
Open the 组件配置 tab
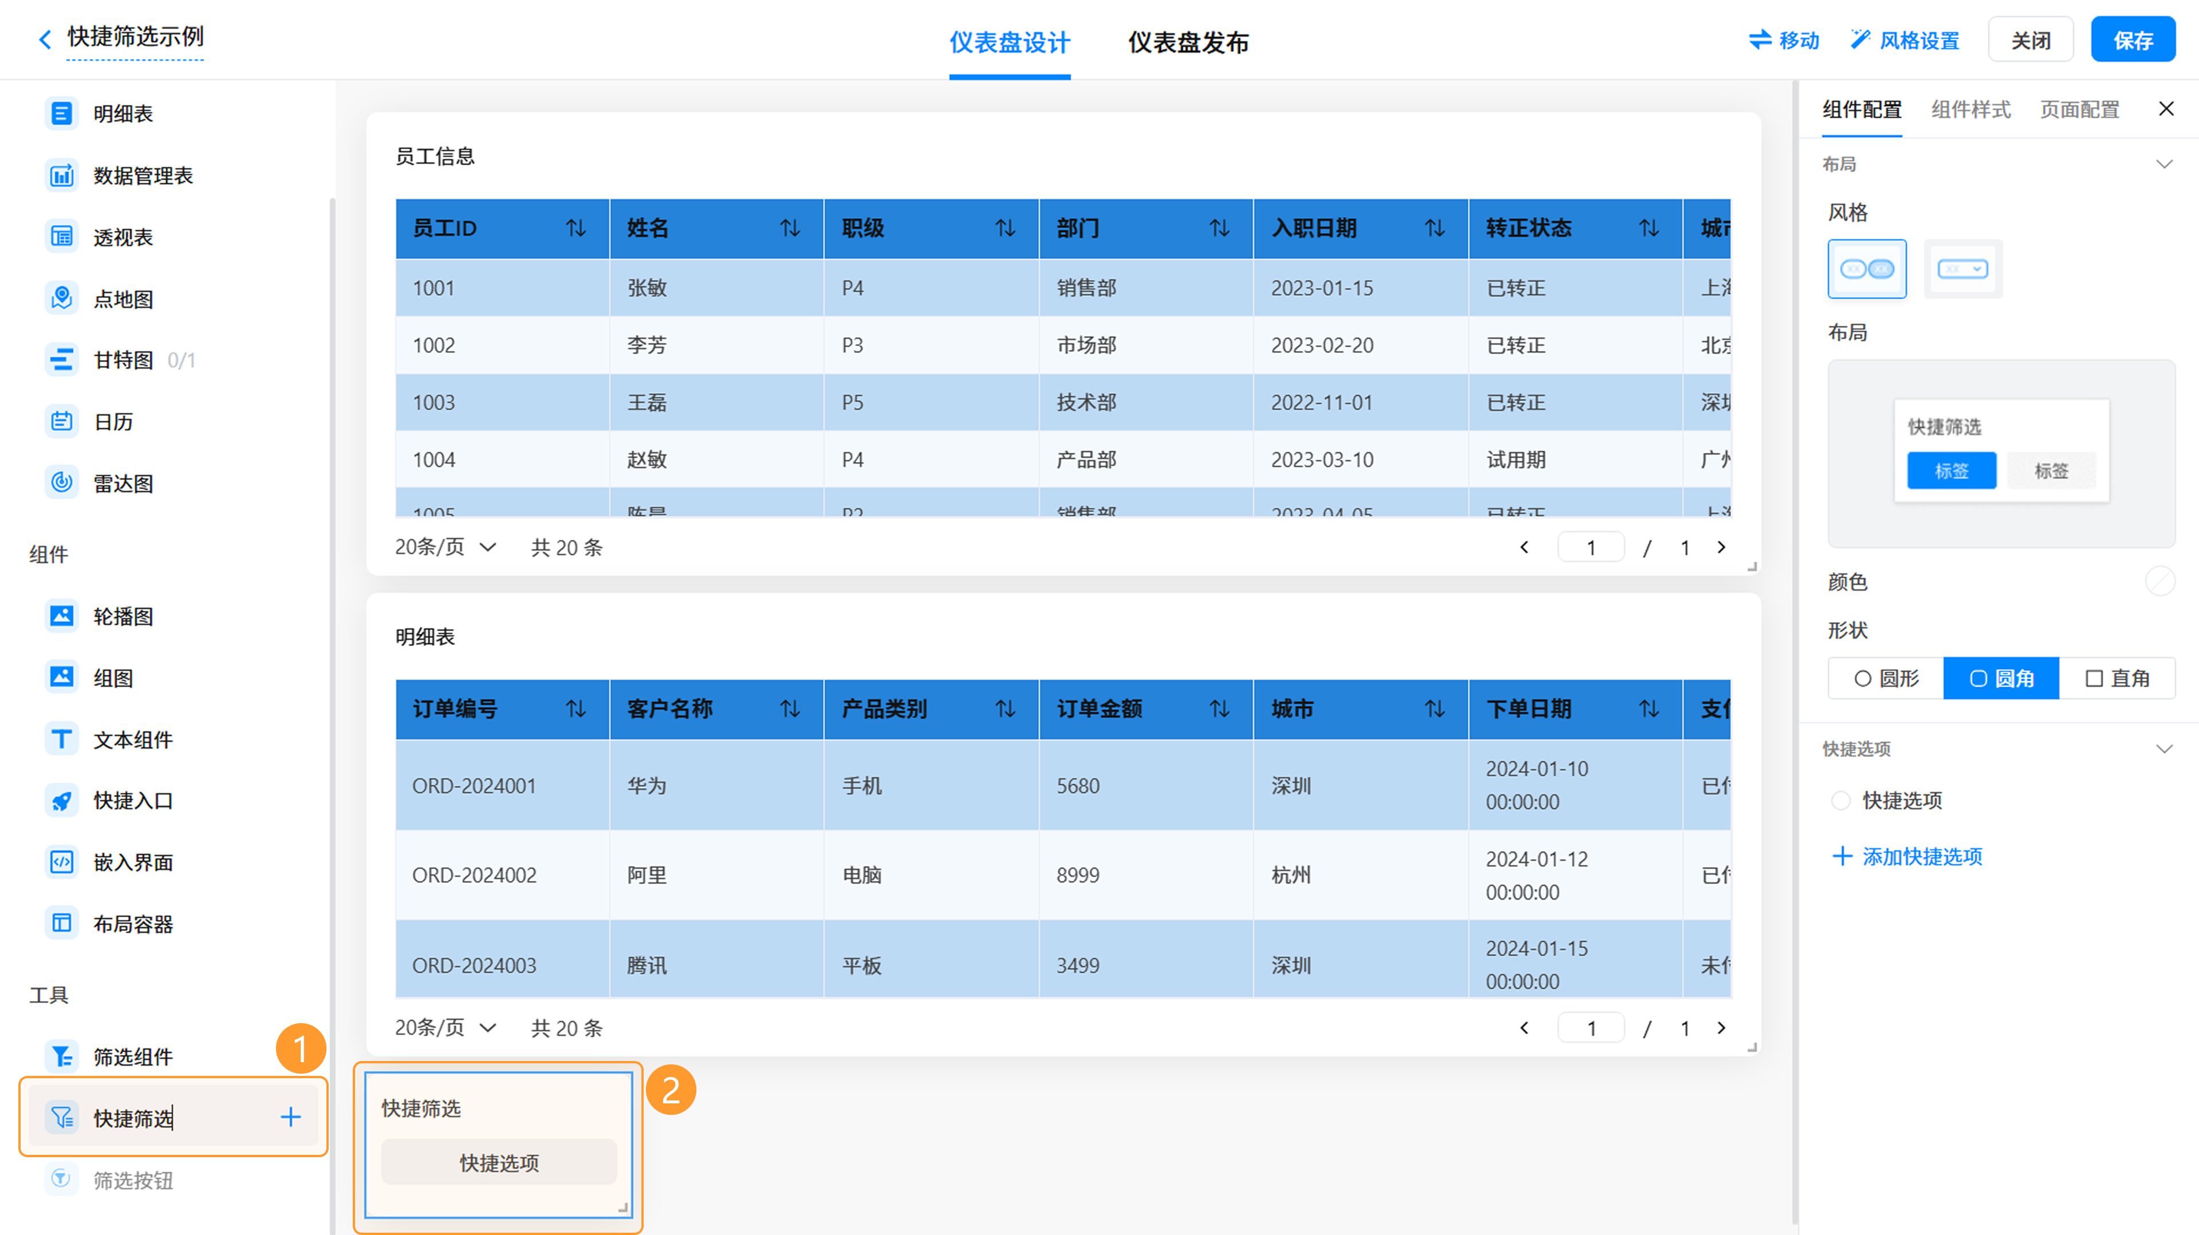point(1862,109)
